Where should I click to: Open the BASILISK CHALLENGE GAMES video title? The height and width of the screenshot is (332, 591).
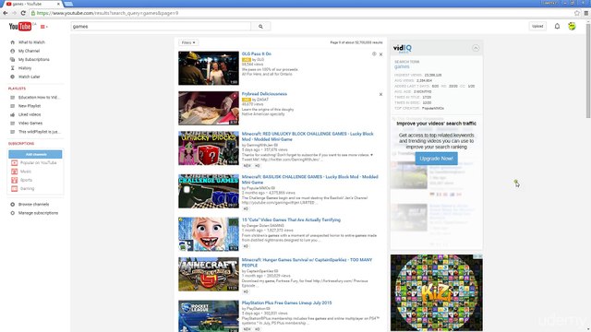(x=310, y=179)
